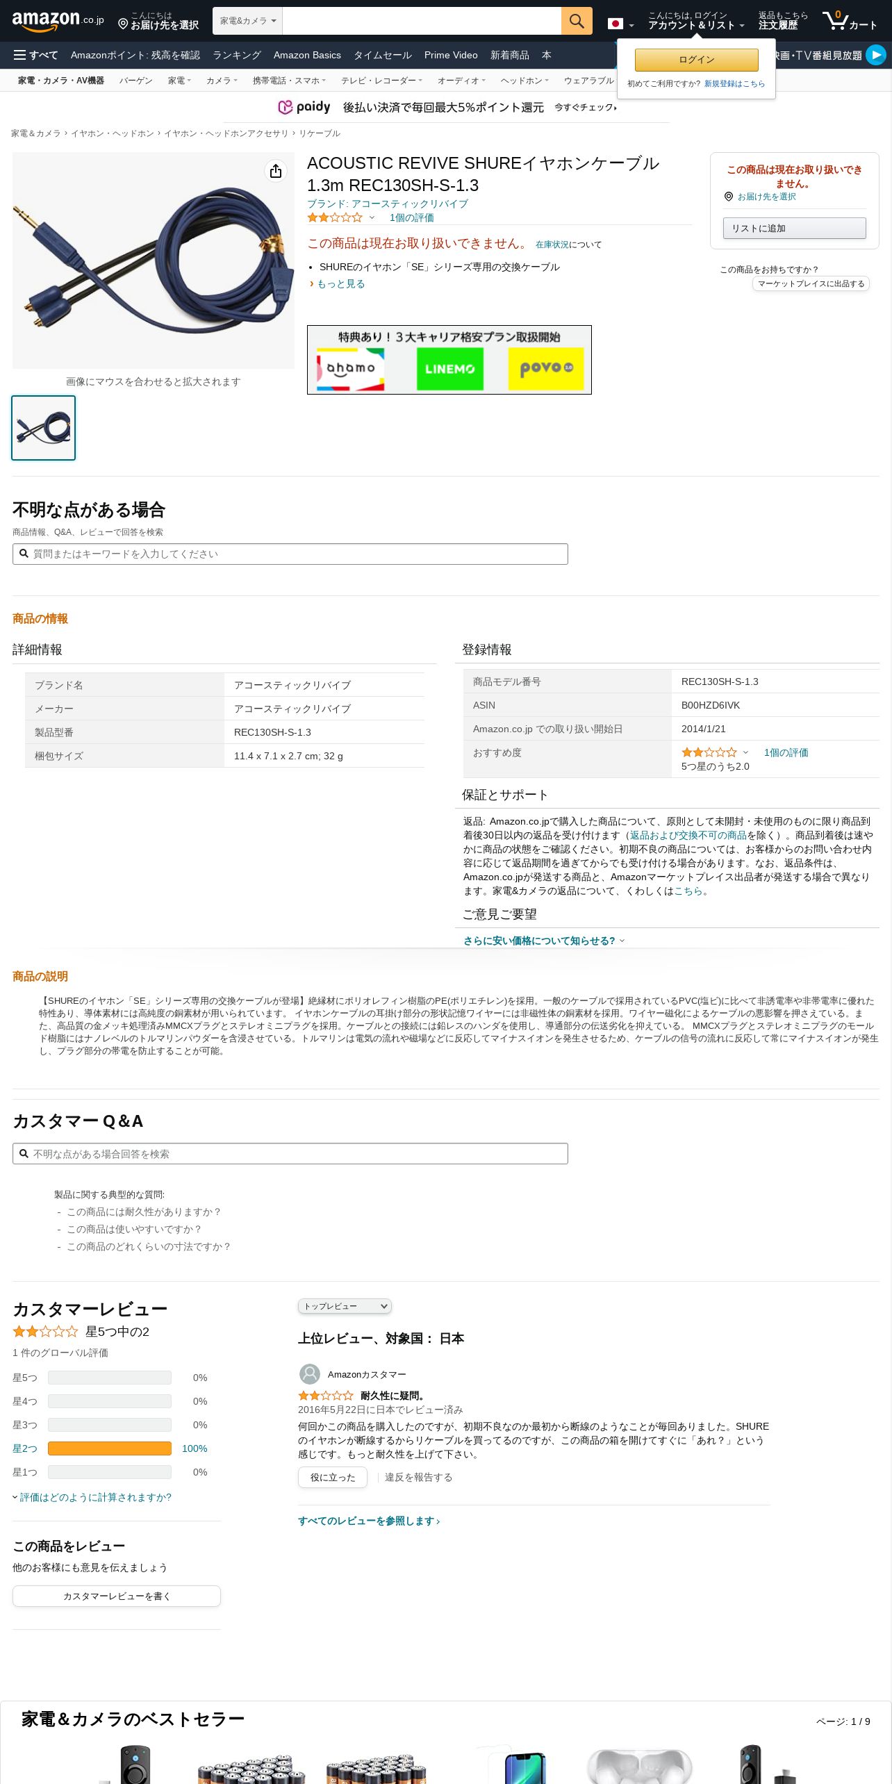Click the yellow ログイン button
This screenshot has width=892, height=1784.
tap(696, 60)
